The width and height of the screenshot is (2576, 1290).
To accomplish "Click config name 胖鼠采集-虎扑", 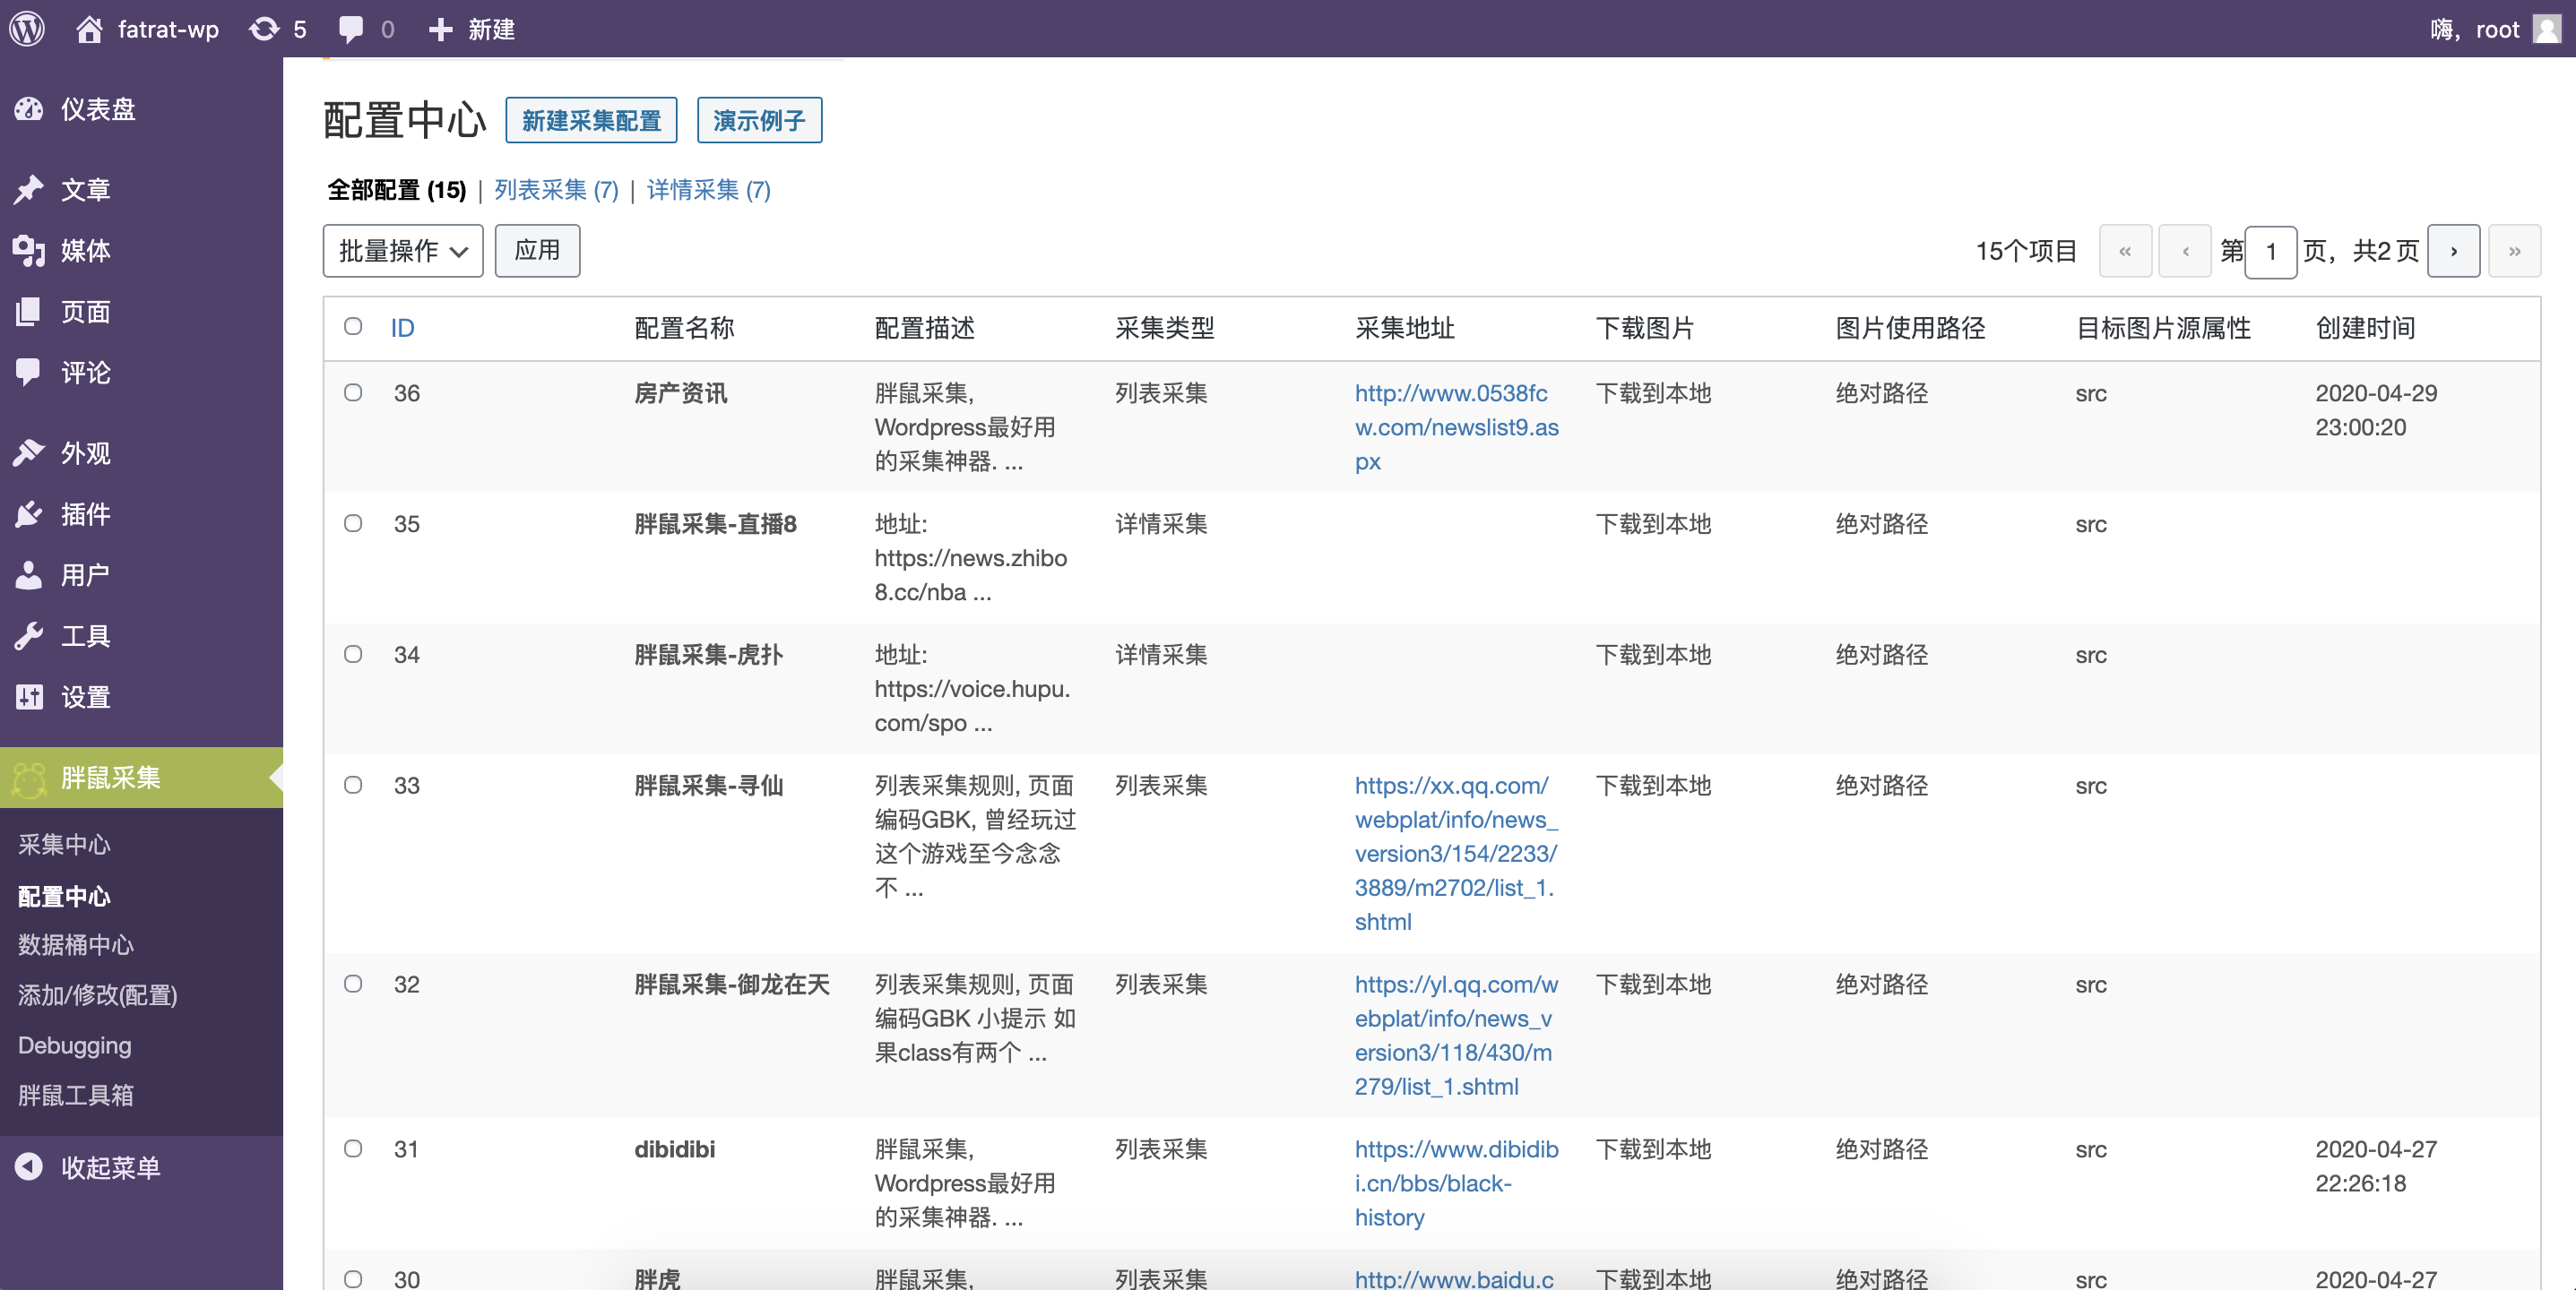I will (x=708, y=655).
